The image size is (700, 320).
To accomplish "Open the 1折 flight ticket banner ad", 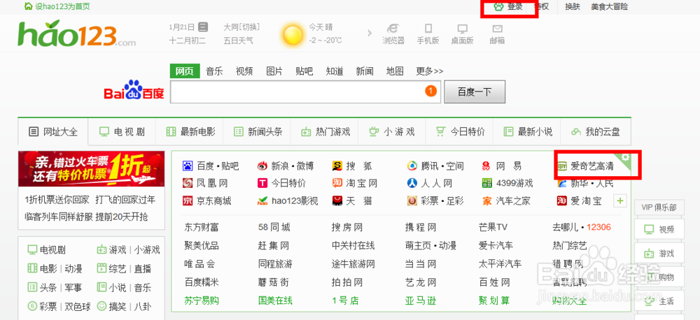I will pyautogui.click(x=92, y=169).
